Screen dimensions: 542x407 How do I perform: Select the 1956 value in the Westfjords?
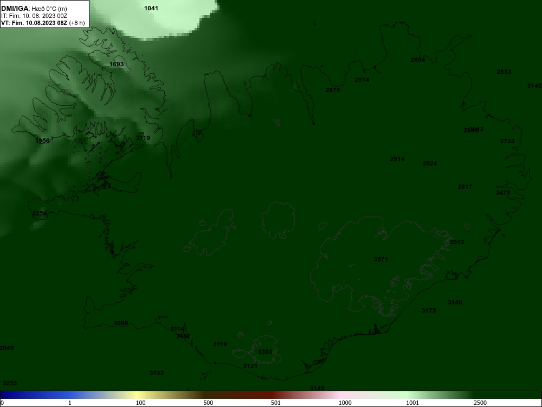[42, 141]
